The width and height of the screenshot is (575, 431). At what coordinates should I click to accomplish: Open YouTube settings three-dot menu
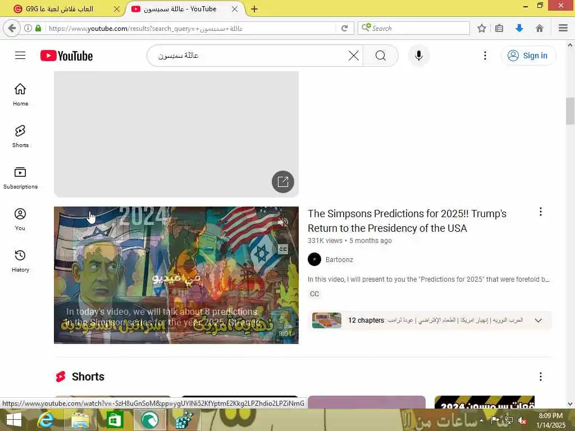(x=485, y=56)
